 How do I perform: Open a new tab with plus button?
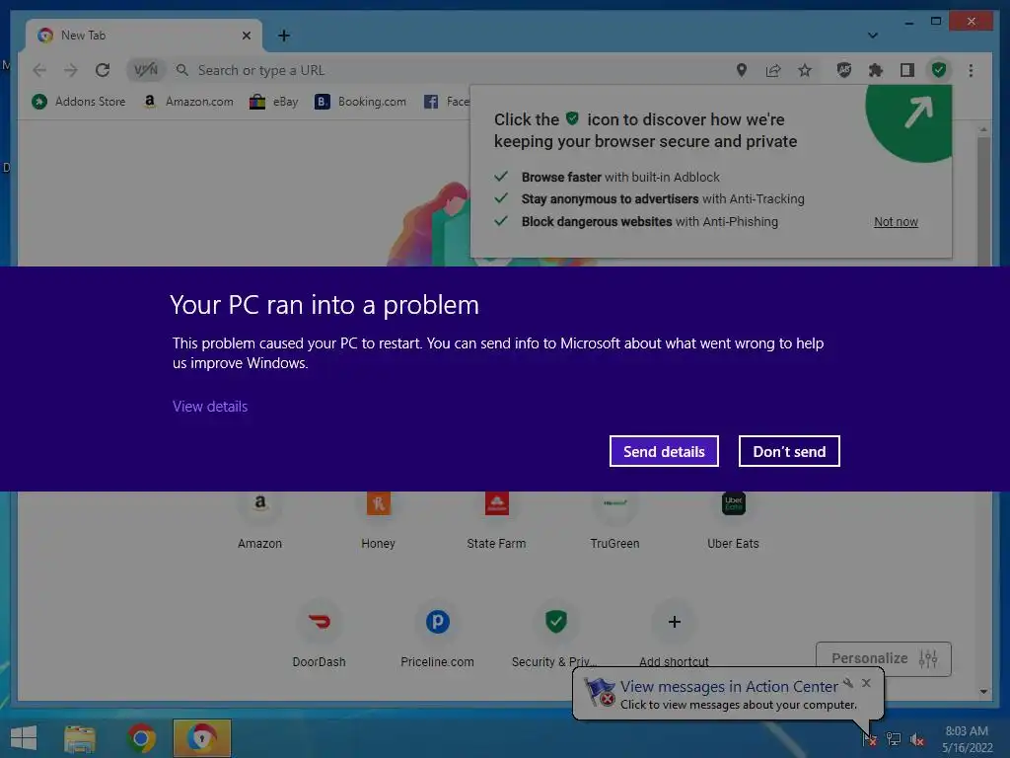(x=284, y=36)
